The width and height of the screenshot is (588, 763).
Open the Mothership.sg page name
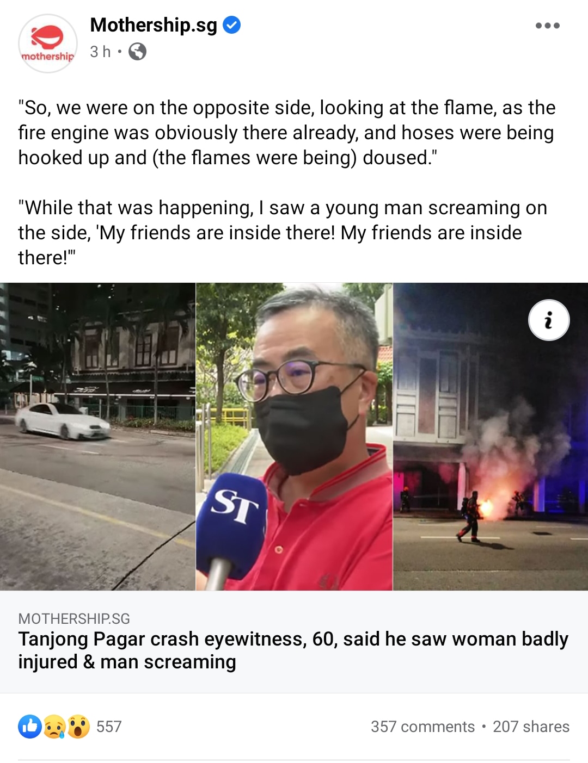coord(154,25)
